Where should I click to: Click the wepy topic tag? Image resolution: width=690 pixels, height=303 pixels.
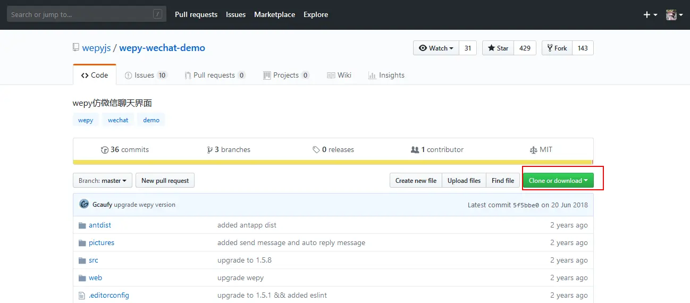tap(86, 120)
